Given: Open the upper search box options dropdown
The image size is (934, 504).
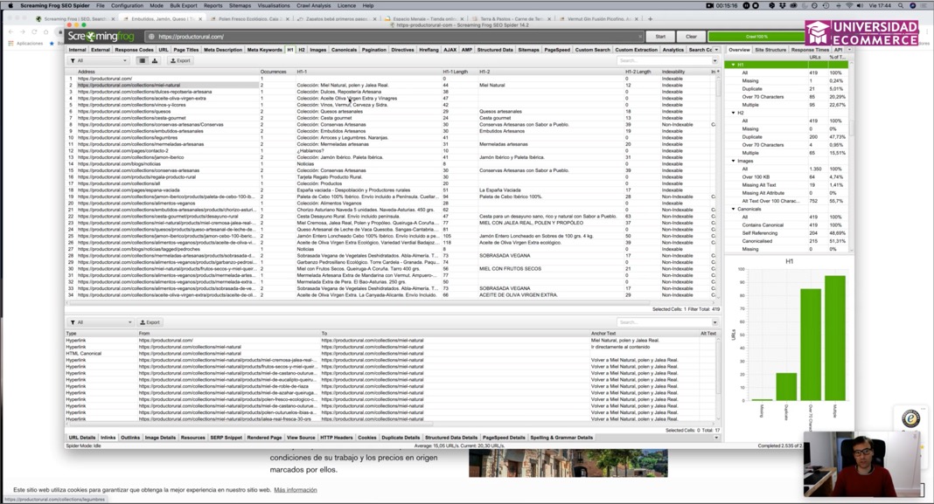Looking at the screenshot, I should click(x=714, y=60).
